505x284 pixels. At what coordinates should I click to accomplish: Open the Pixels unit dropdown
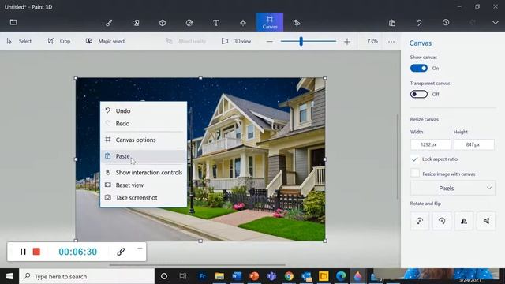pyautogui.click(x=452, y=188)
